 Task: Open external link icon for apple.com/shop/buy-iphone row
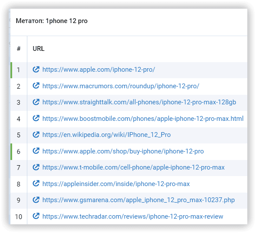click(36, 151)
